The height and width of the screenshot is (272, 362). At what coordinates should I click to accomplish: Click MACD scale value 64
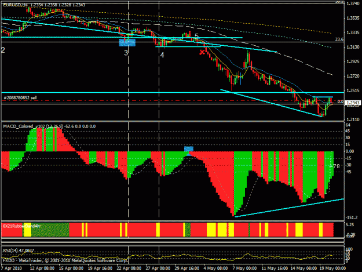click(x=348, y=125)
